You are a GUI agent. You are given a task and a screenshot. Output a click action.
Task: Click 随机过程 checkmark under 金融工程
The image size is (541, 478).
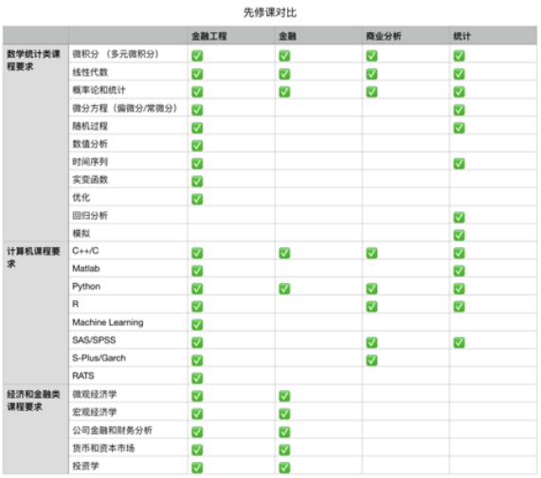(197, 128)
